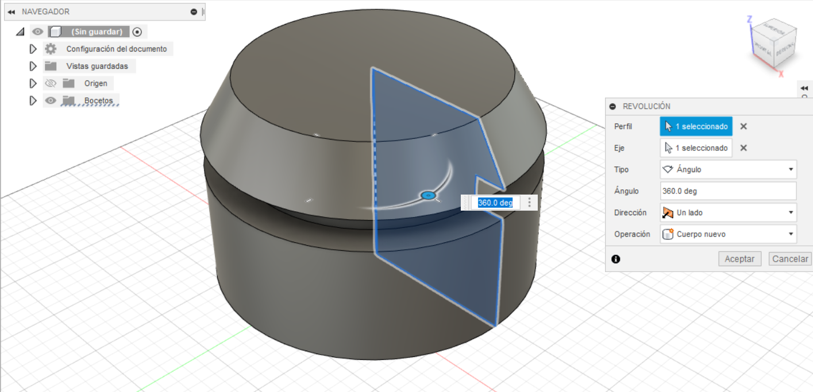Collapse the Revolución dialog header icon
Screen dimensions: 813x392
pyautogui.click(x=612, y=106)
